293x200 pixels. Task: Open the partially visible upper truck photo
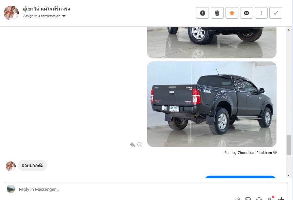tap(212, 42)
